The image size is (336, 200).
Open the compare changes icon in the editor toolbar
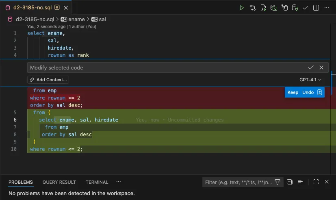[253, 8]
